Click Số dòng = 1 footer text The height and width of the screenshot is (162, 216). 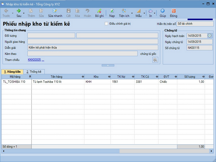click(10, 147)
